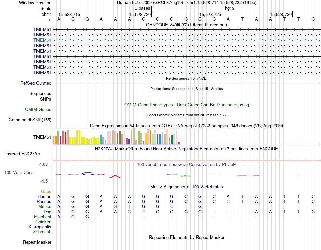Click the 15,528,720 ruler position

pos(140,14)
